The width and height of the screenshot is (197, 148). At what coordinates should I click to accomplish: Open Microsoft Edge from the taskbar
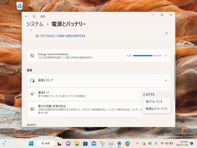[128, 143]
